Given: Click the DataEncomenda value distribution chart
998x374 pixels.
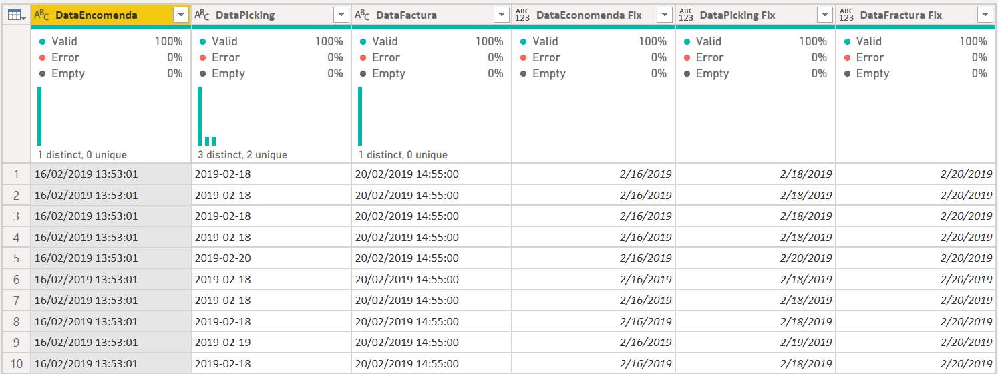Looking at the screenshot, I should (x=40, y=116).
